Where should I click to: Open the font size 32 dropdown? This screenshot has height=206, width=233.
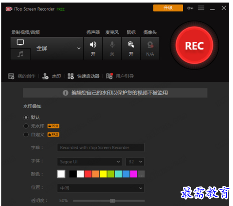point(135,162)
